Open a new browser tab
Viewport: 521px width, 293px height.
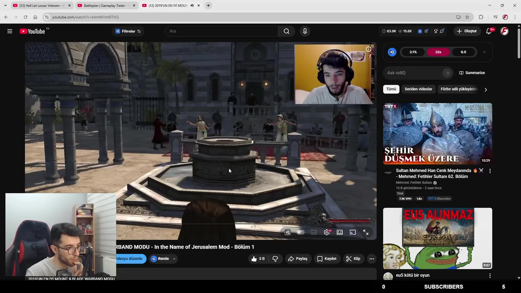click(x=208, y=5)
